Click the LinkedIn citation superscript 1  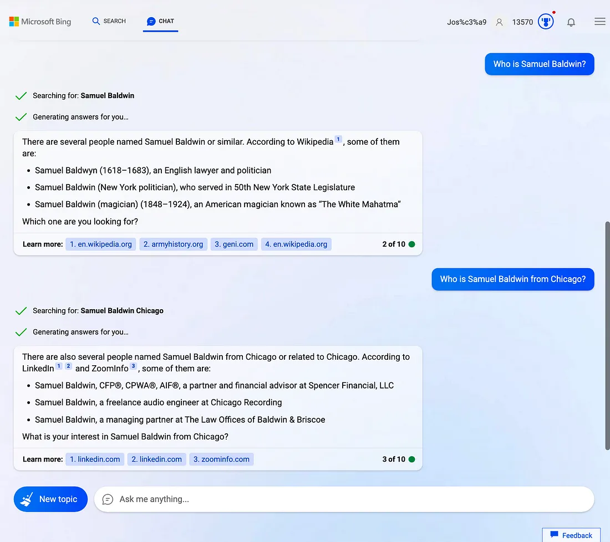(59, 366)
